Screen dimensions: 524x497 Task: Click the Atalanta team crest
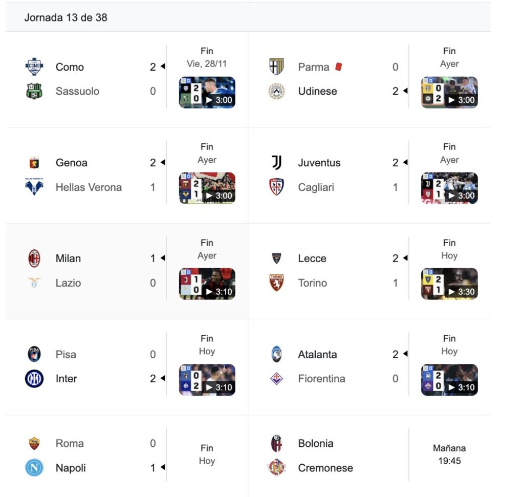(x=276, y=354)
